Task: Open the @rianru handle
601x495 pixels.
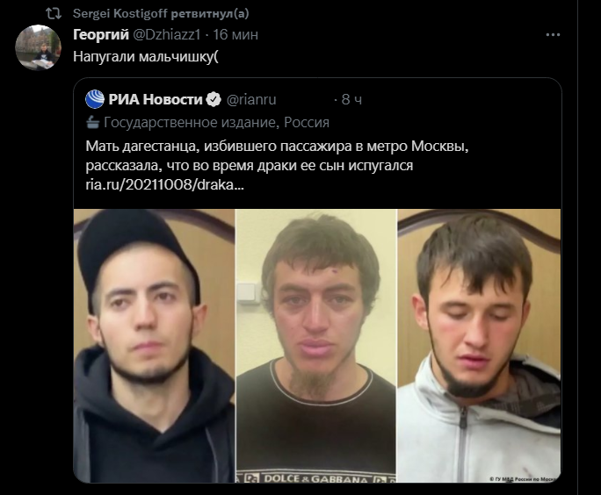Action: tap(251, 99)
